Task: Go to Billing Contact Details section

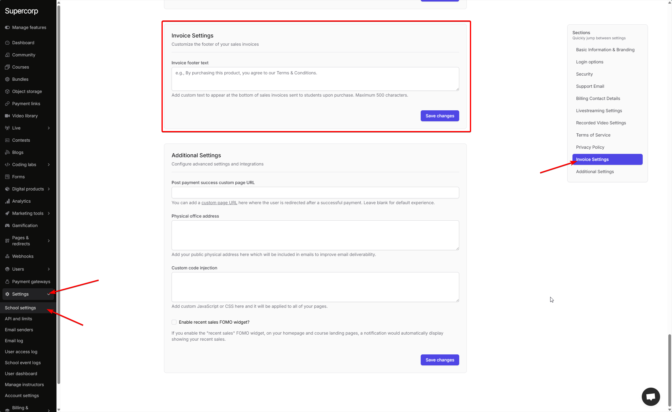Action: point(598,98)
